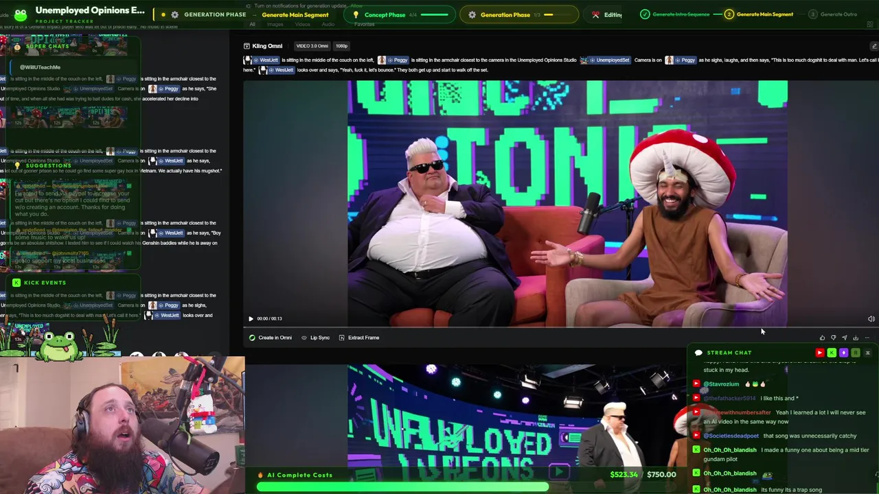Click the green checkmark step for Generate Intro Sequence
879x494 pixels.
(644, 14)
